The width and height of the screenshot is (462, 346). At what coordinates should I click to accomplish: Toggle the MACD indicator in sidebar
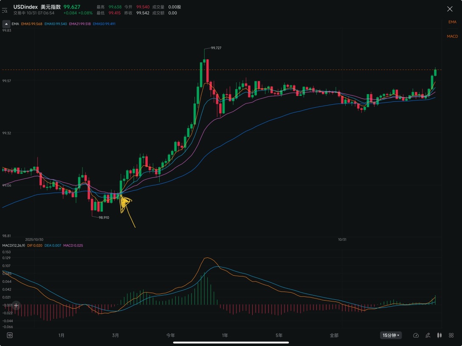[452, 36]
